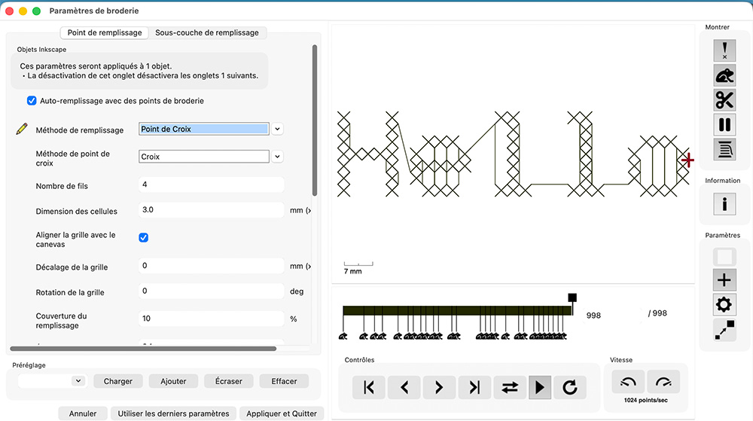The height and width of the screenshot is (421, 753).
Task: Toggle the page display icon under Montrer
Action: 724,150
